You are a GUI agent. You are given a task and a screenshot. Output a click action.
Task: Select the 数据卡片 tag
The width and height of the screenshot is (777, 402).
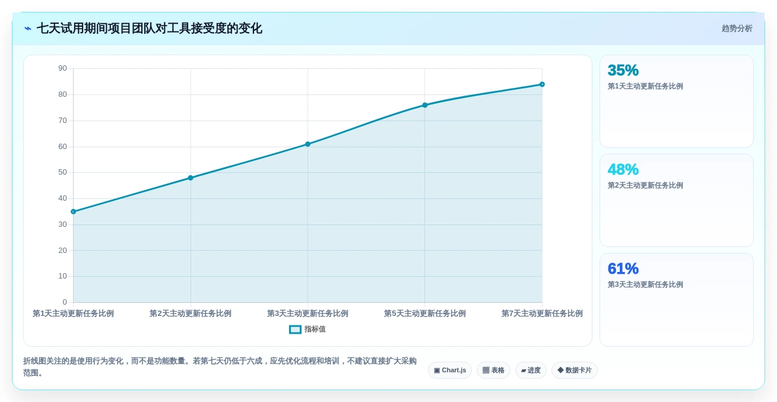[574, 371]
